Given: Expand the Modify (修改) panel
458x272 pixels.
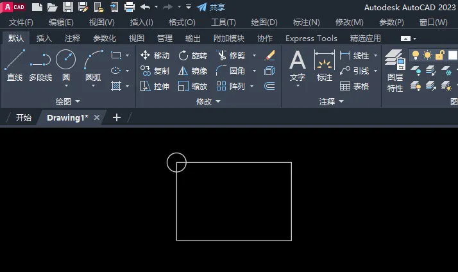Looking at the screenshot, I should (x=208, y=101).
